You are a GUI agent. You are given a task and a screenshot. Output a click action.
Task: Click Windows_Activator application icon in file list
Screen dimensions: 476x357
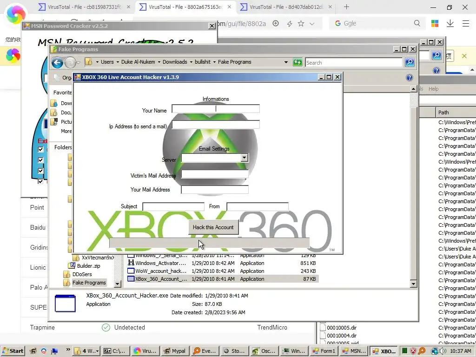[131, 263]
